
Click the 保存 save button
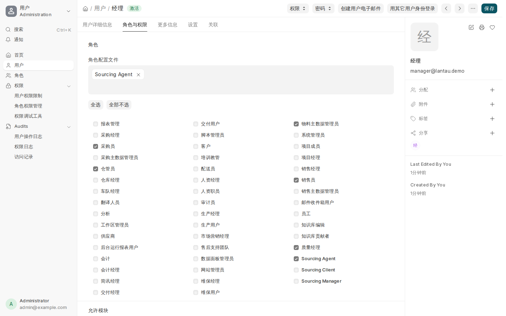pos(489,8)
